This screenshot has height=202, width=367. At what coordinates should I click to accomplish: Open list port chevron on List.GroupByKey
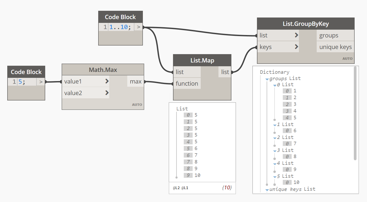pos(296,35)
